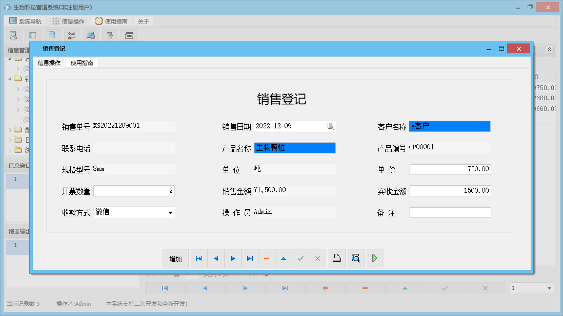Expand the 收款方式 payment method dropdown
This screenshot has height=316, width=563.
[170, 212]
